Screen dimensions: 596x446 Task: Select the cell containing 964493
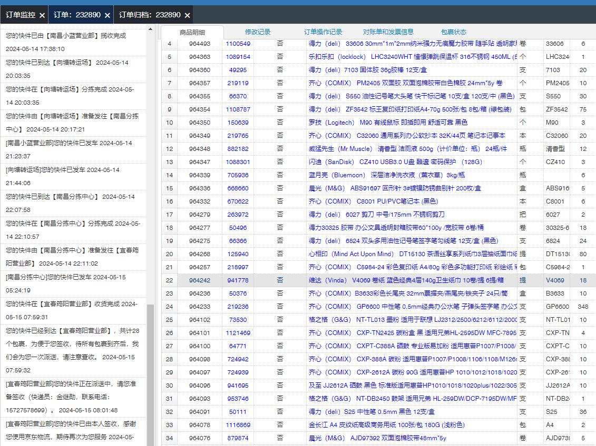tap(200, 44)
